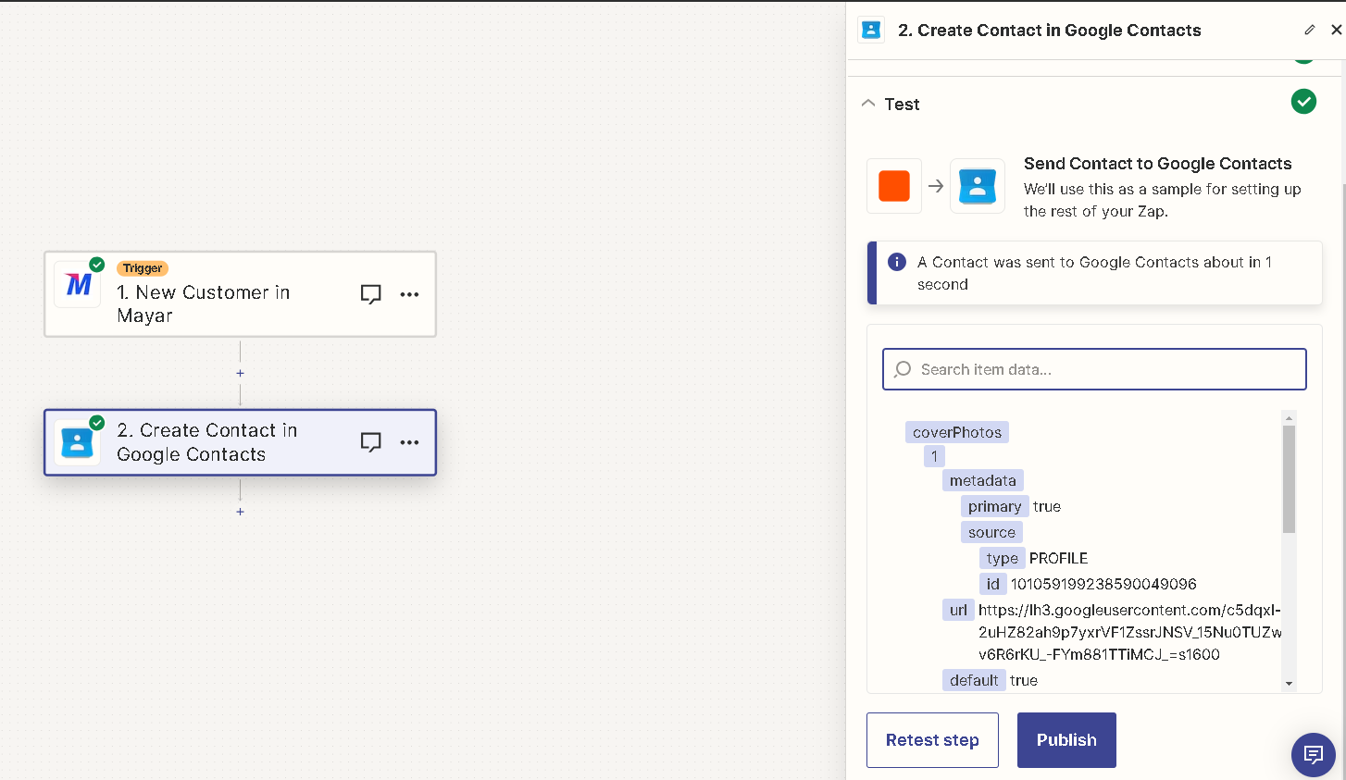Click the id value 101059199238590049096
The height and width of the screenshot is (780, 1346).
(1103, 584)
